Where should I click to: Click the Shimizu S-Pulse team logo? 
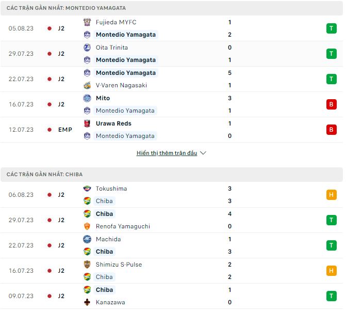coord(87,265)
